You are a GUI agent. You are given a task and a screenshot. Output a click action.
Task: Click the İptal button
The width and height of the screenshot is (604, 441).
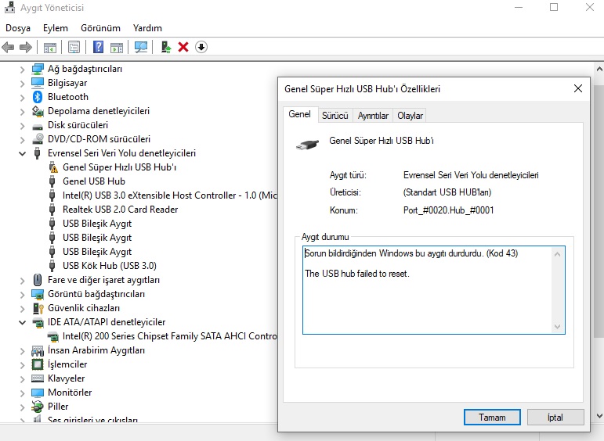point(555,418)
